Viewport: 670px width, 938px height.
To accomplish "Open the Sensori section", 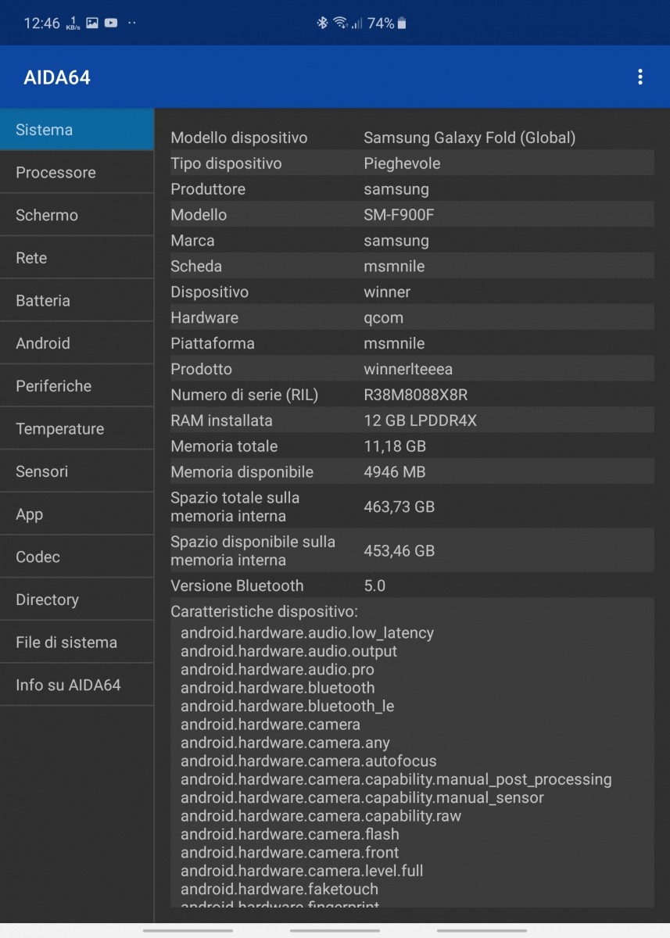I will coord(77,471).
